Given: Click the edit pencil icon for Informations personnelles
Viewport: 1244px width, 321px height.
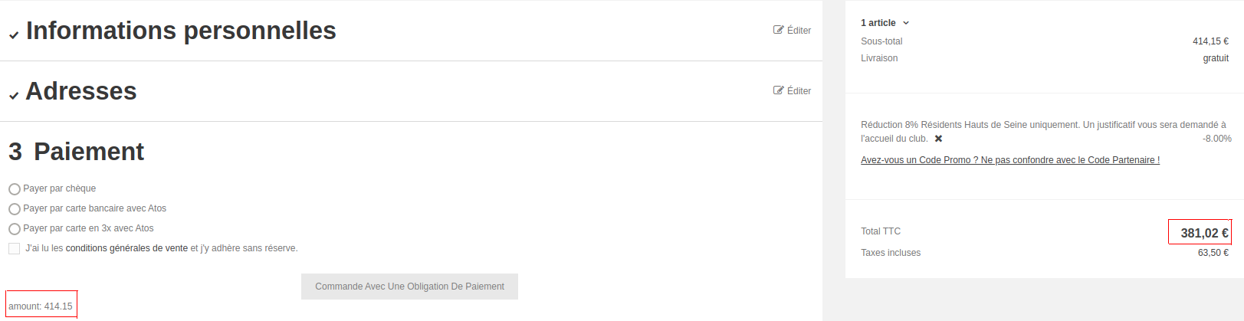Looking at the screenshot, I should [x=778, y=30].
